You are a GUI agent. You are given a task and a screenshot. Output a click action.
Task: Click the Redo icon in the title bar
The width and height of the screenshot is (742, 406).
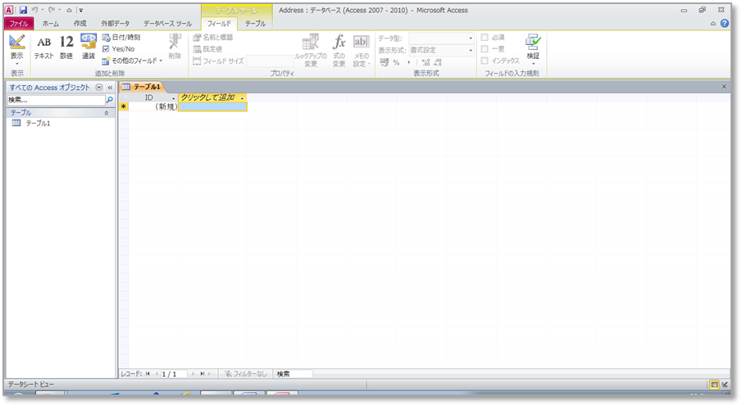(x=52, y=10)
